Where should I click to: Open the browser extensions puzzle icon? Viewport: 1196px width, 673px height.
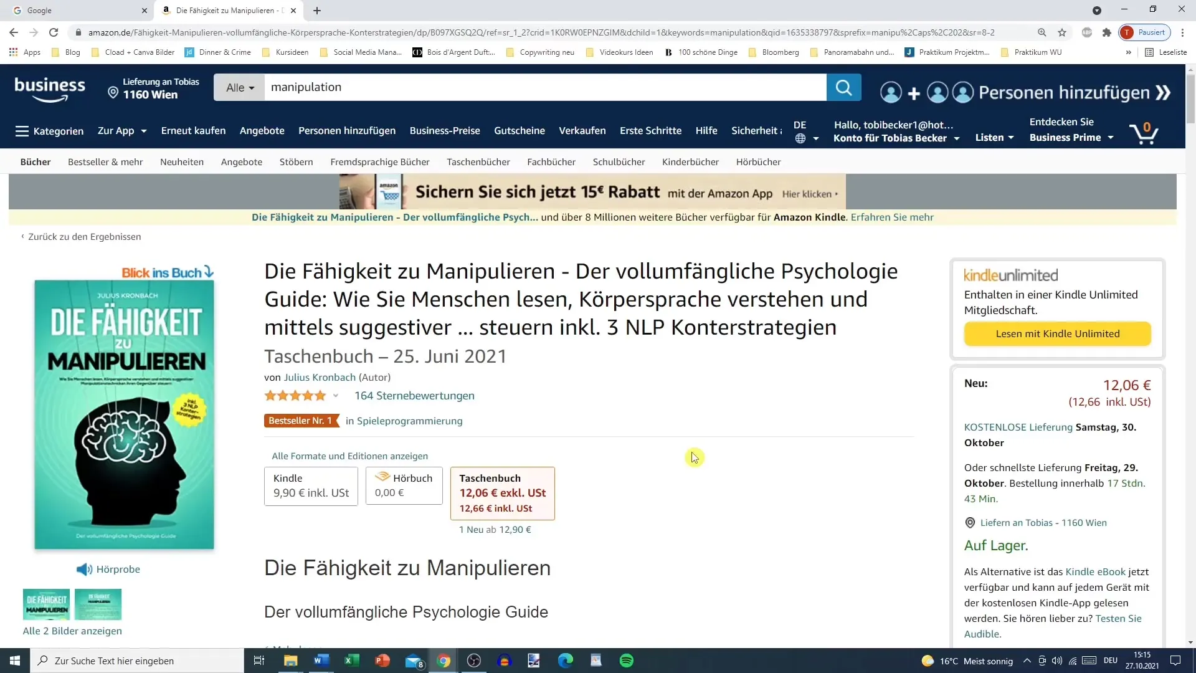click(x=1107, y=32)
